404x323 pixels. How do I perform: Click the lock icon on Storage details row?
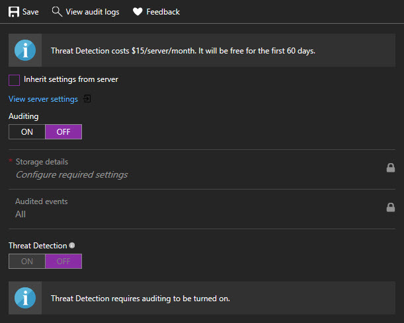point(391,168)
